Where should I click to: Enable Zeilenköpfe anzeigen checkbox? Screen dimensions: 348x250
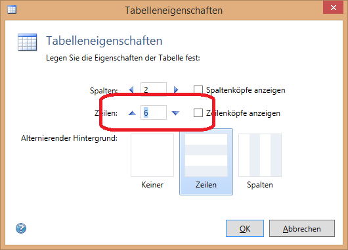click(198, 113)
